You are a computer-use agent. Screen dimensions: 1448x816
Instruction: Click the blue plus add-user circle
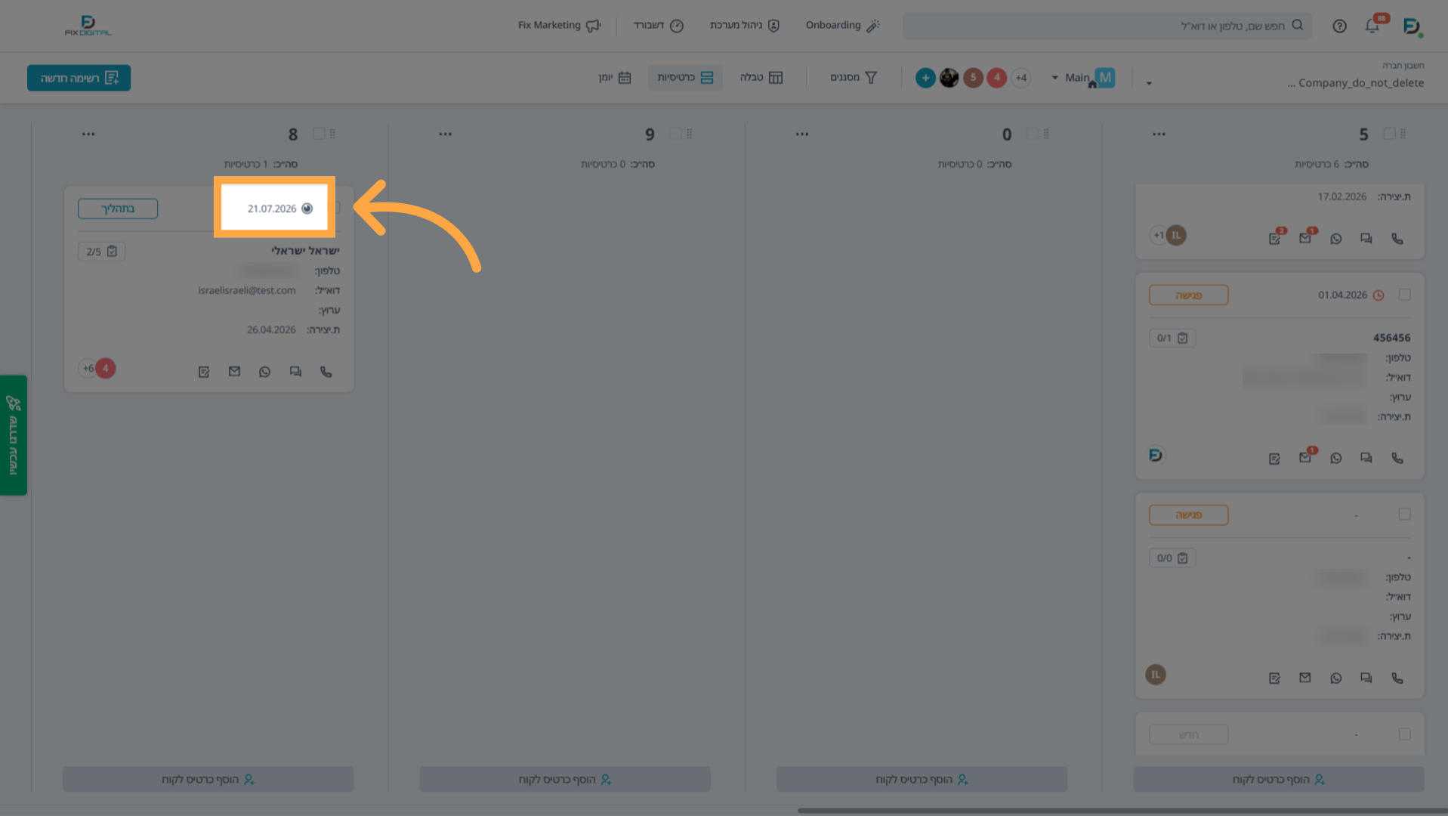(925, 78)
